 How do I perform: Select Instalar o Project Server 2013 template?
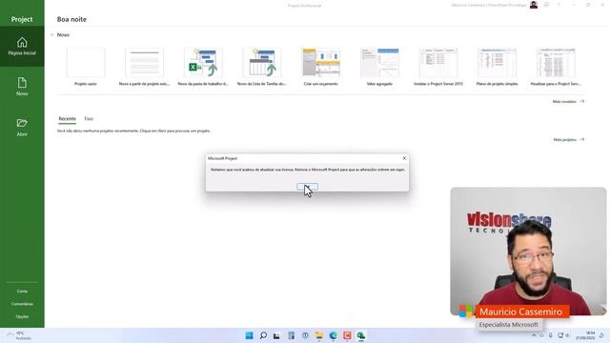coord(438,67)
